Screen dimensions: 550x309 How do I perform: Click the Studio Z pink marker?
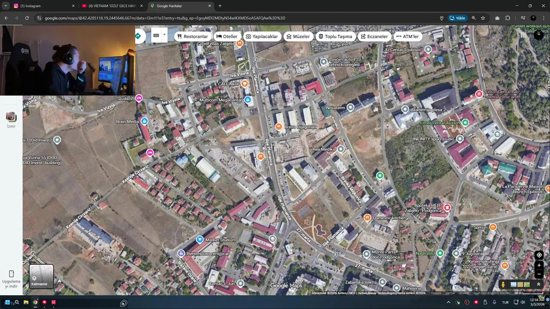(139, 98)
